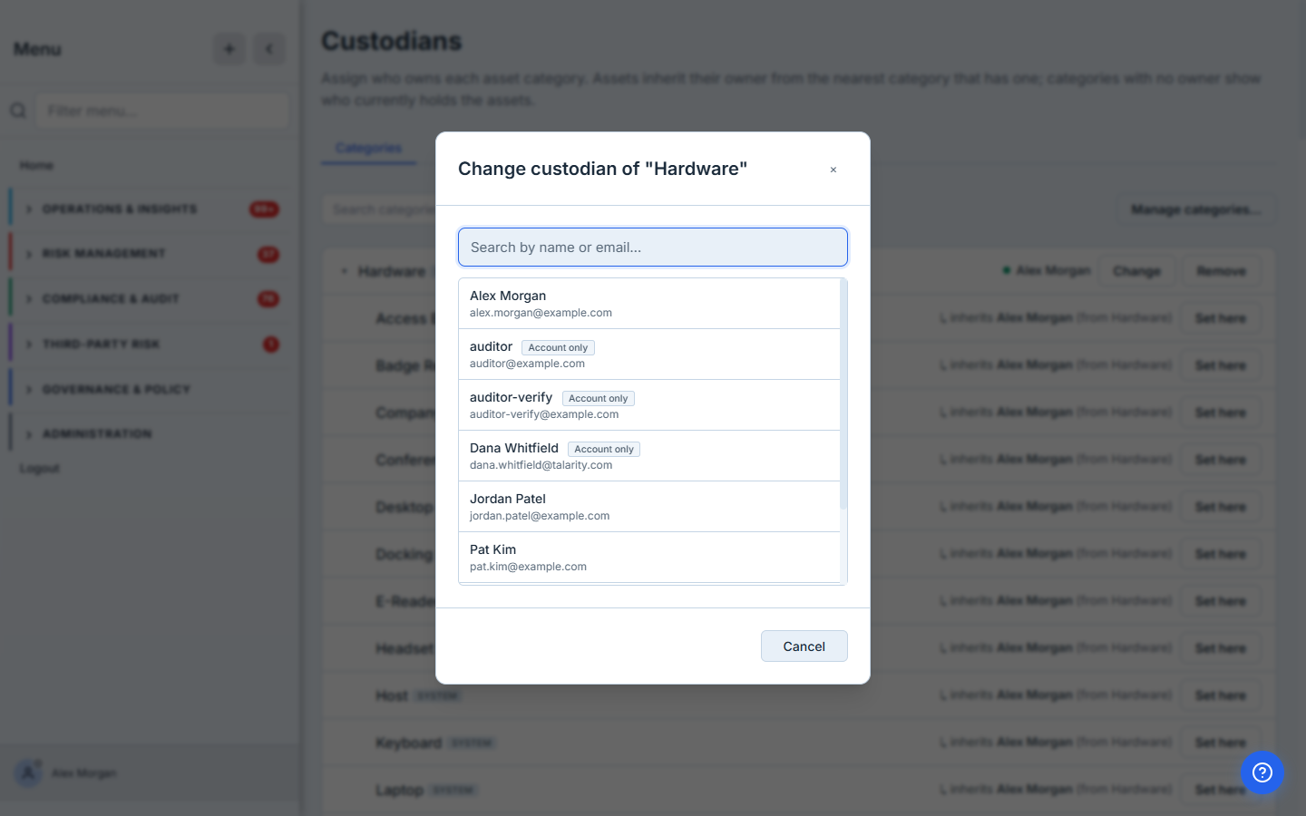Click the search magnifier icon in sidebar
Image resolution: width=1306 pixels, height=816 pixels.
(x=18, y=111)
